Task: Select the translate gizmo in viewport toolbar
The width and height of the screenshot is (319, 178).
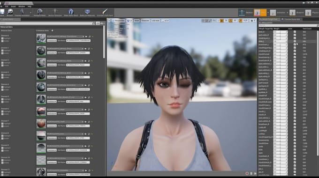Action: [x=203, y=21]
